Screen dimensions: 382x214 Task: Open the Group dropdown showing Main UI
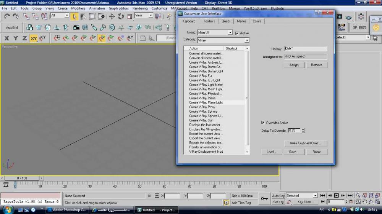coord(215,33)
